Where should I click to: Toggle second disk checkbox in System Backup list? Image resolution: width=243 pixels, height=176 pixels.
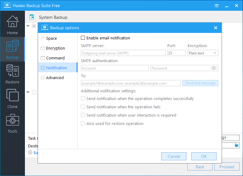click(x=34, y=92)
